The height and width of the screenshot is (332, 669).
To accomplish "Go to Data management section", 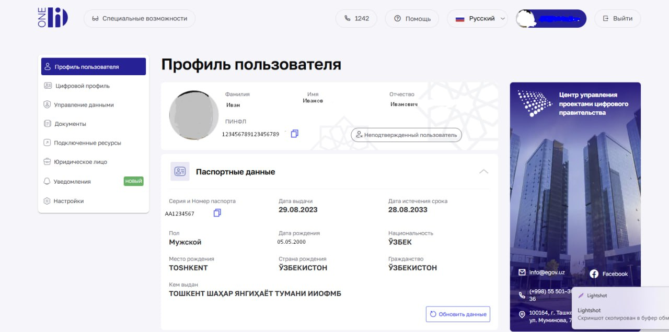I will (84, 105).
